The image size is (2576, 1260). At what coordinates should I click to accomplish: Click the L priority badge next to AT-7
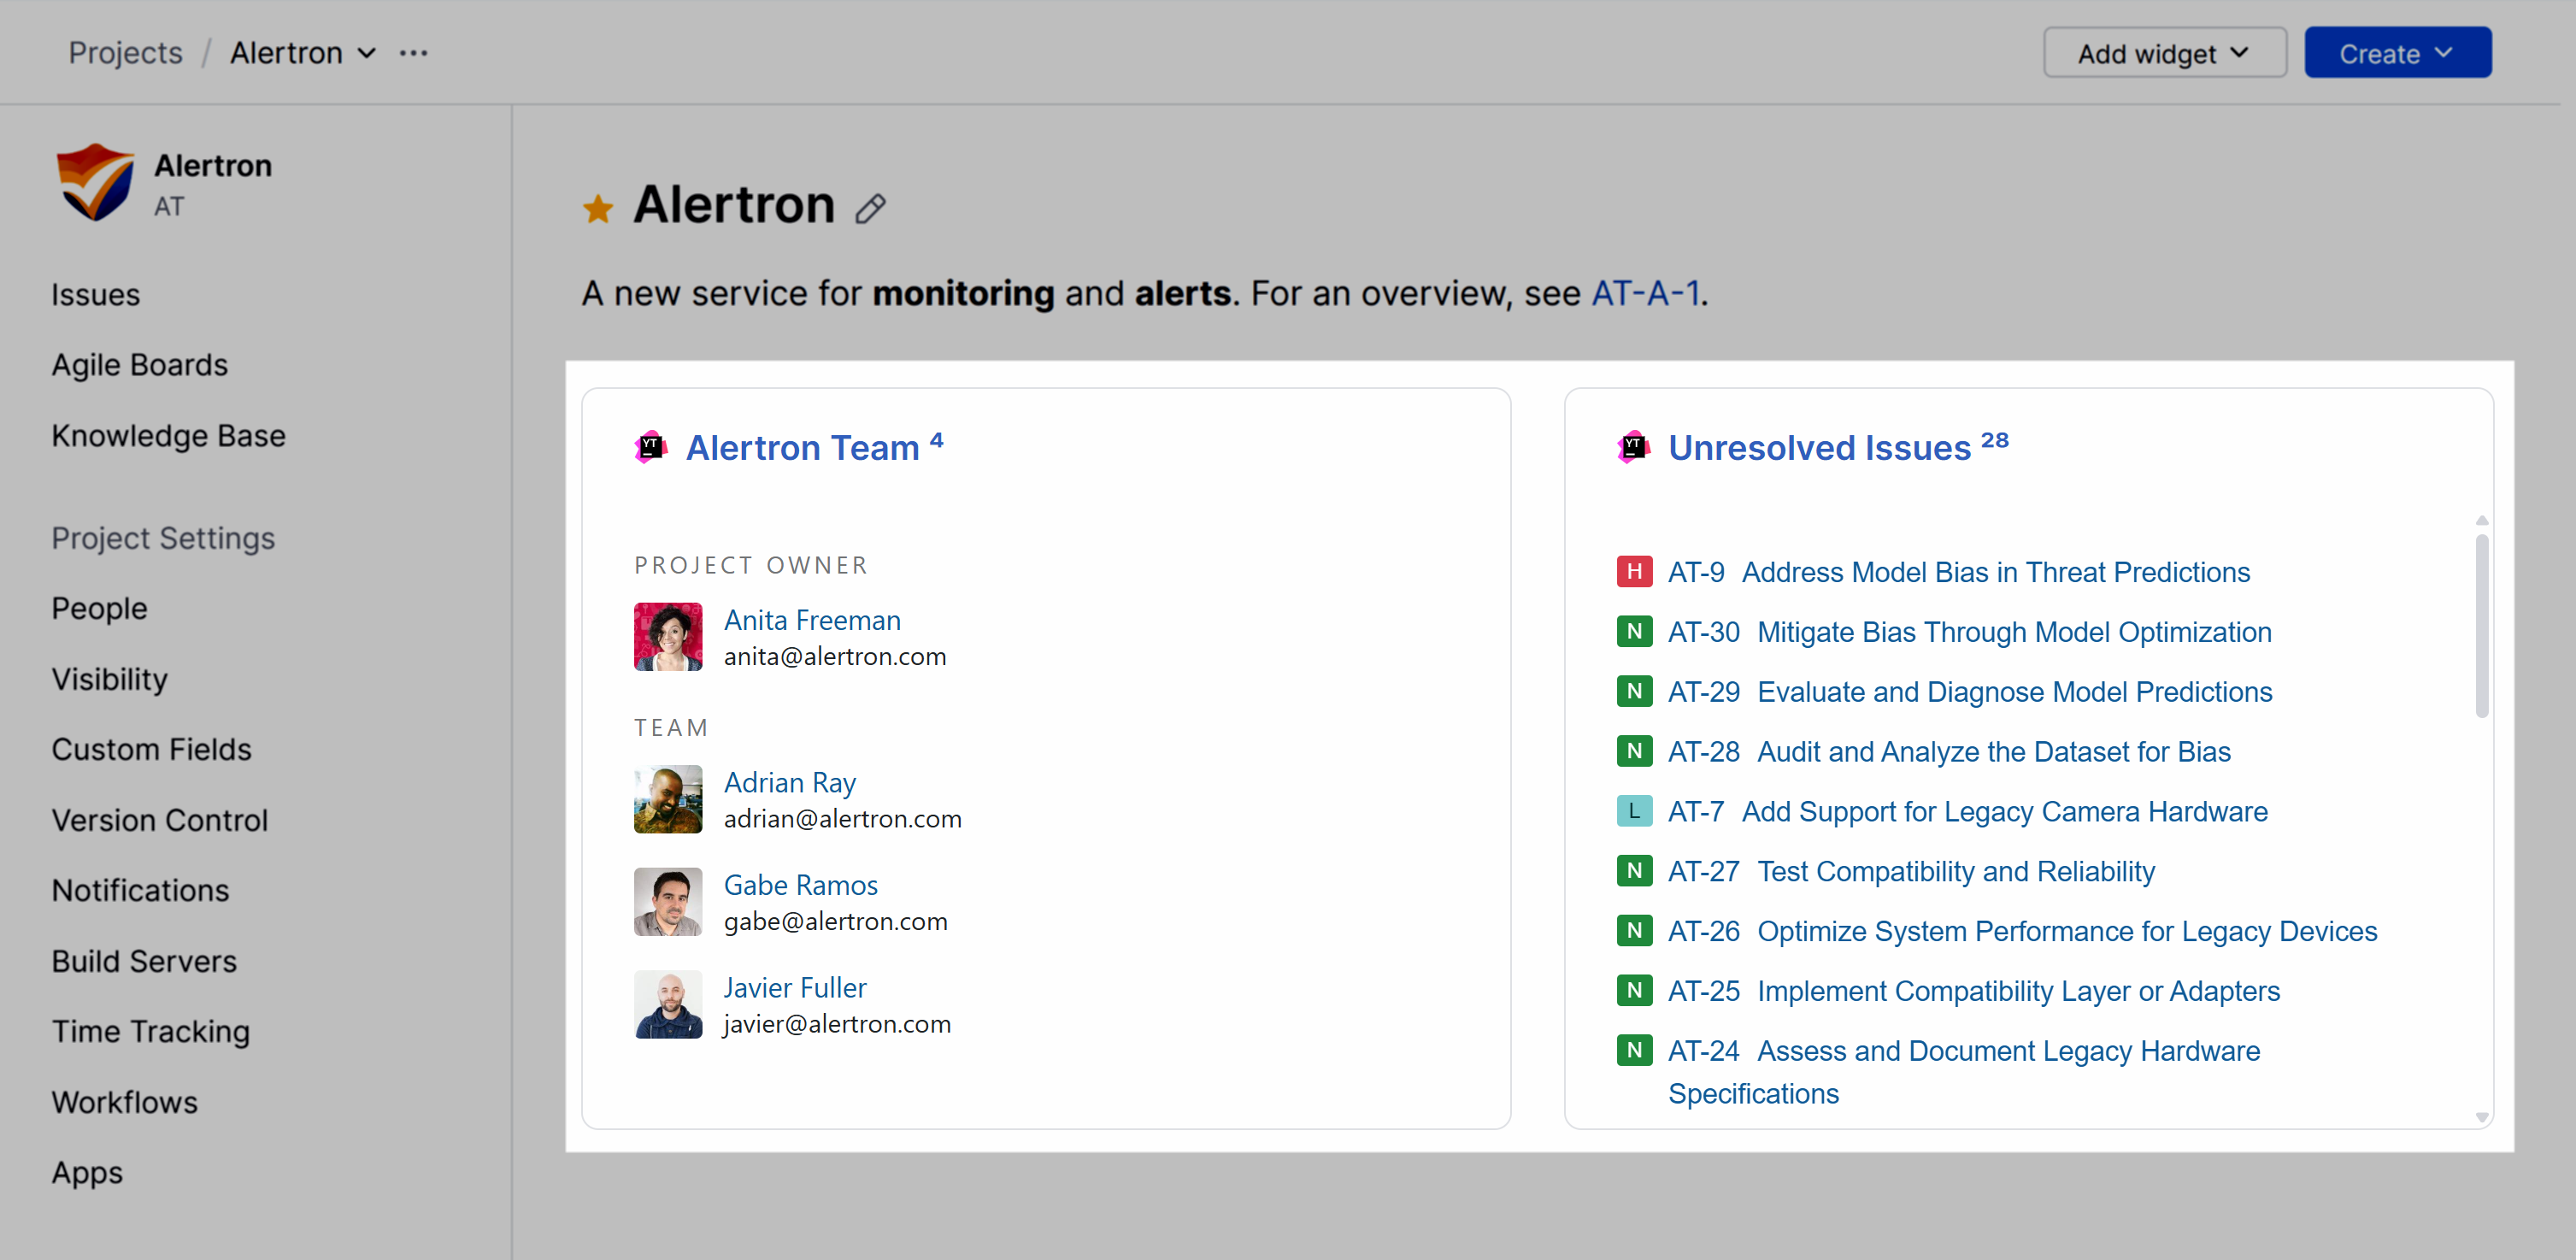[x=1633, y=811]
